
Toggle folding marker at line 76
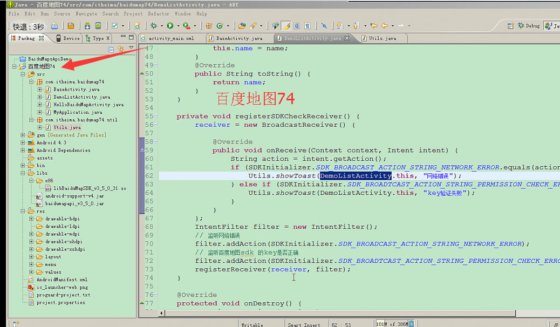[156, 295]
